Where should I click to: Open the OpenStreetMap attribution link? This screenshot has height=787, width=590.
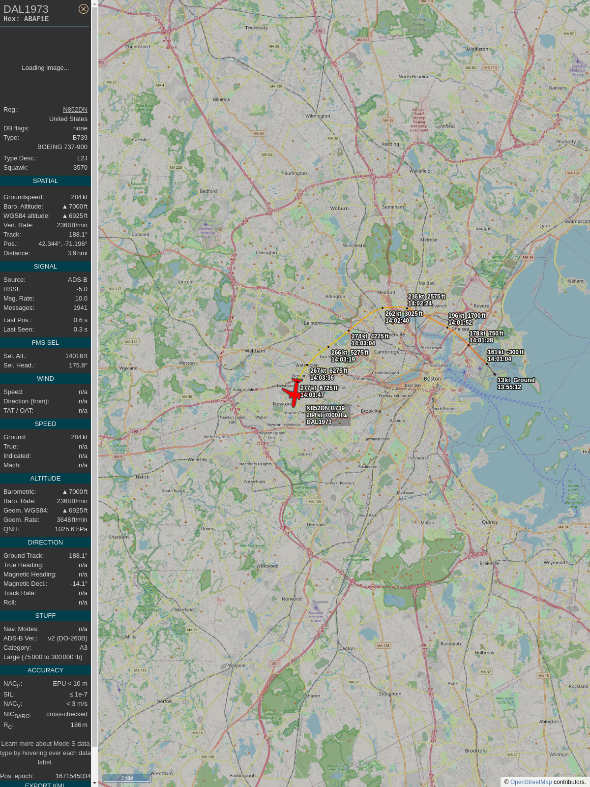[x=531, y=782]
